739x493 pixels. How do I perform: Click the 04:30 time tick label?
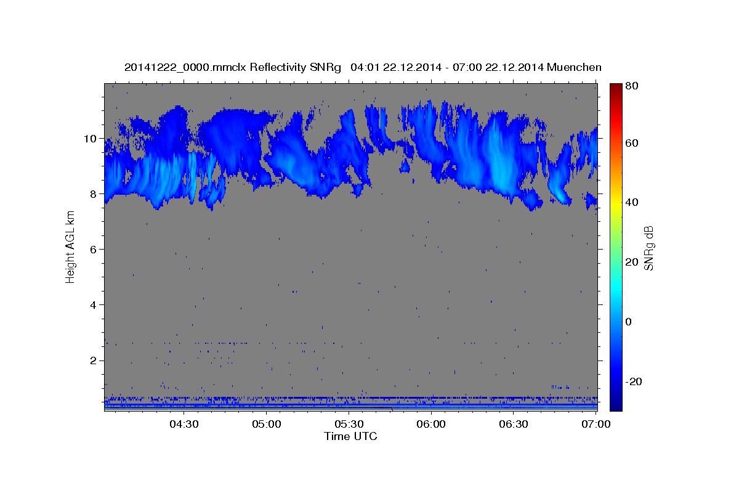click(x=184, y=424)
